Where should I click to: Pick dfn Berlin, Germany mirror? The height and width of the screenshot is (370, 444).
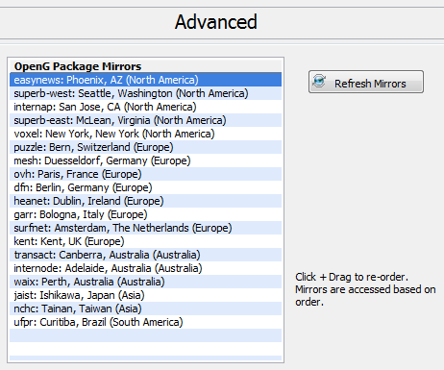tap(145, 187)
